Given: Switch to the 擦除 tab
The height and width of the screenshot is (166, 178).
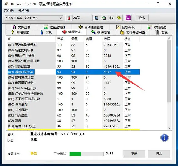Looking at the screenshot, I should [x=161, y=32].
